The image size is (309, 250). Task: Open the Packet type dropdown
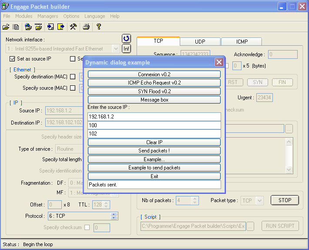coord(260,201)
